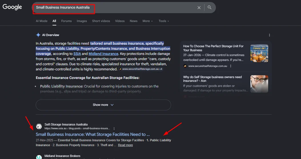Open AI Overview three-dot options menu
Image resolution: width=301 pixels, height=159 pixels.
pos(269,35)
